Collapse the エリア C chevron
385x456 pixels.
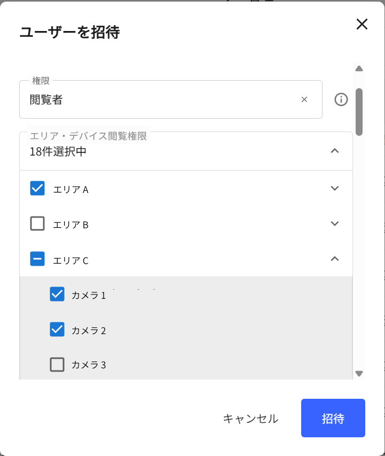pos(335,259)
